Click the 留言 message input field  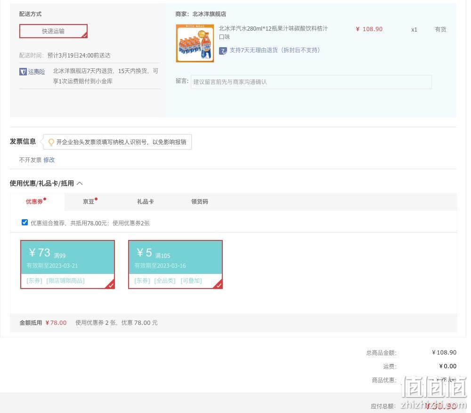click(311, 82)
